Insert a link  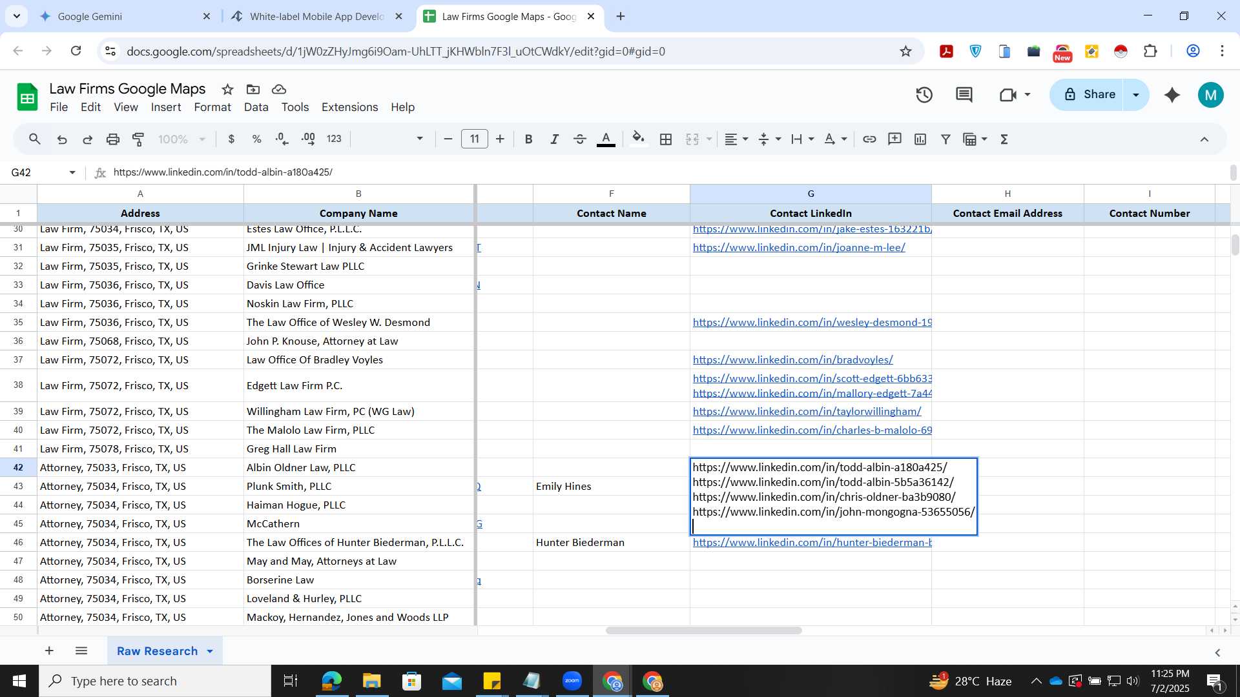869,139
